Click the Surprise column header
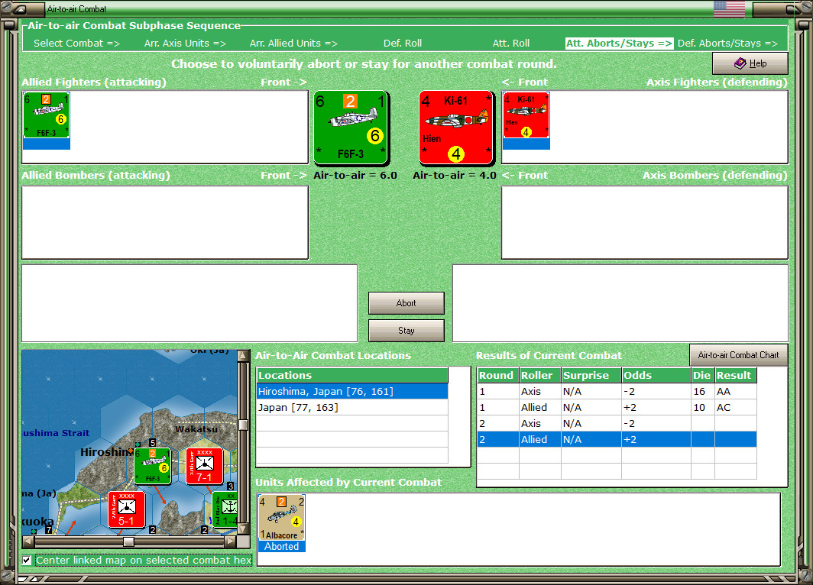 point(591,375)
